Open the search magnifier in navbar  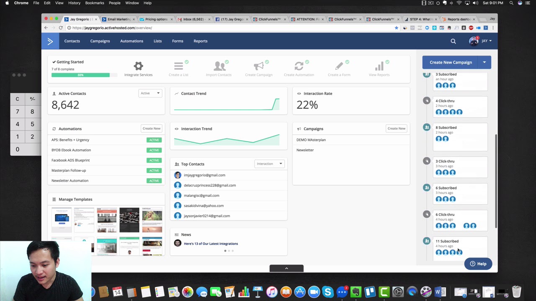pos(453,41)
